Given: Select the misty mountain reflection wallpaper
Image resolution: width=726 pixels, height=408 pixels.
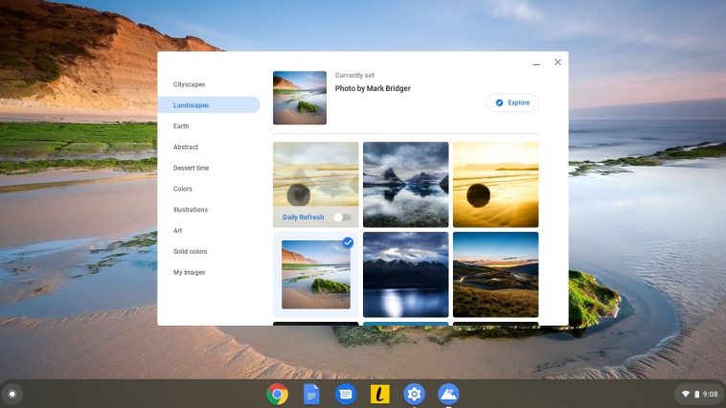Looking at the screenshot, I should (x=405, y=185).
